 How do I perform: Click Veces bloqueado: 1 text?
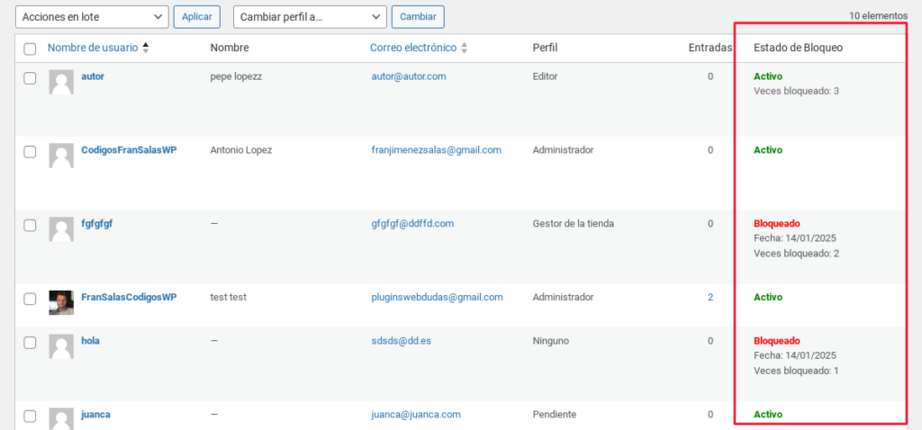(796, 371)
